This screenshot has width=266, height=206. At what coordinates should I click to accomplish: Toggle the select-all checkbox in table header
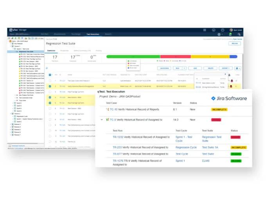click(x=50, y=75)
